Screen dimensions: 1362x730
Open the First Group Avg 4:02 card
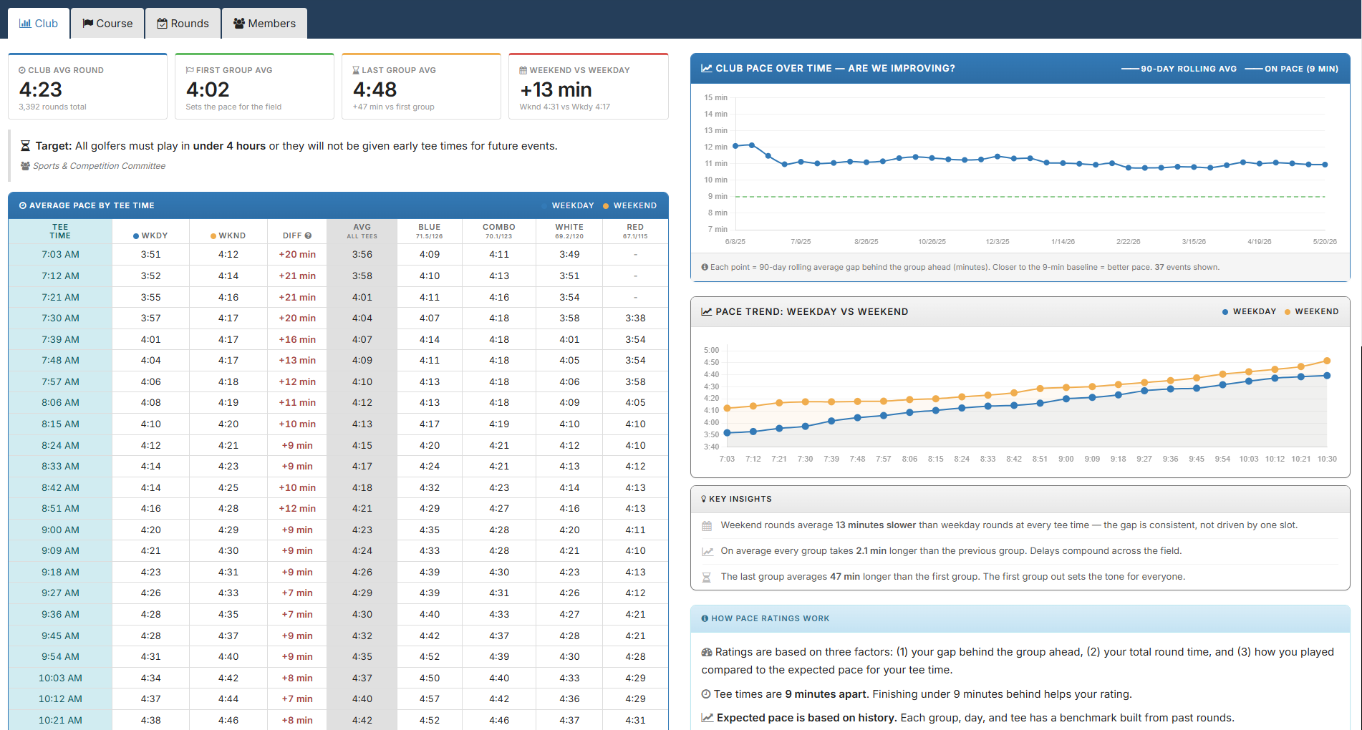[254, 86]
